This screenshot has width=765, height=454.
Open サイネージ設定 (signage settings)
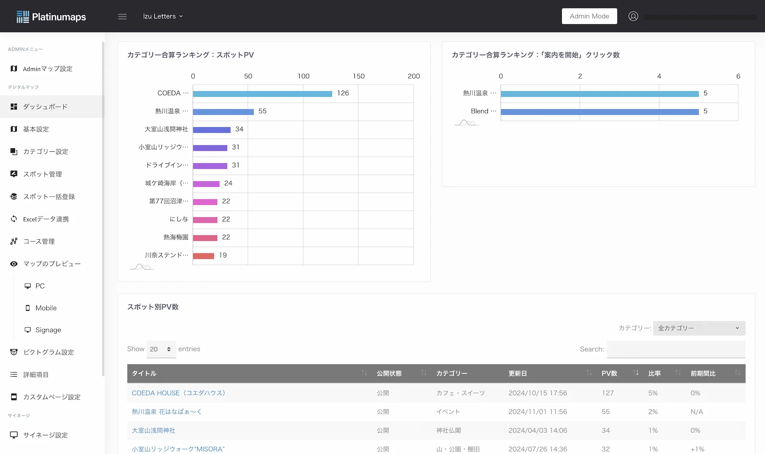point(45,435)
